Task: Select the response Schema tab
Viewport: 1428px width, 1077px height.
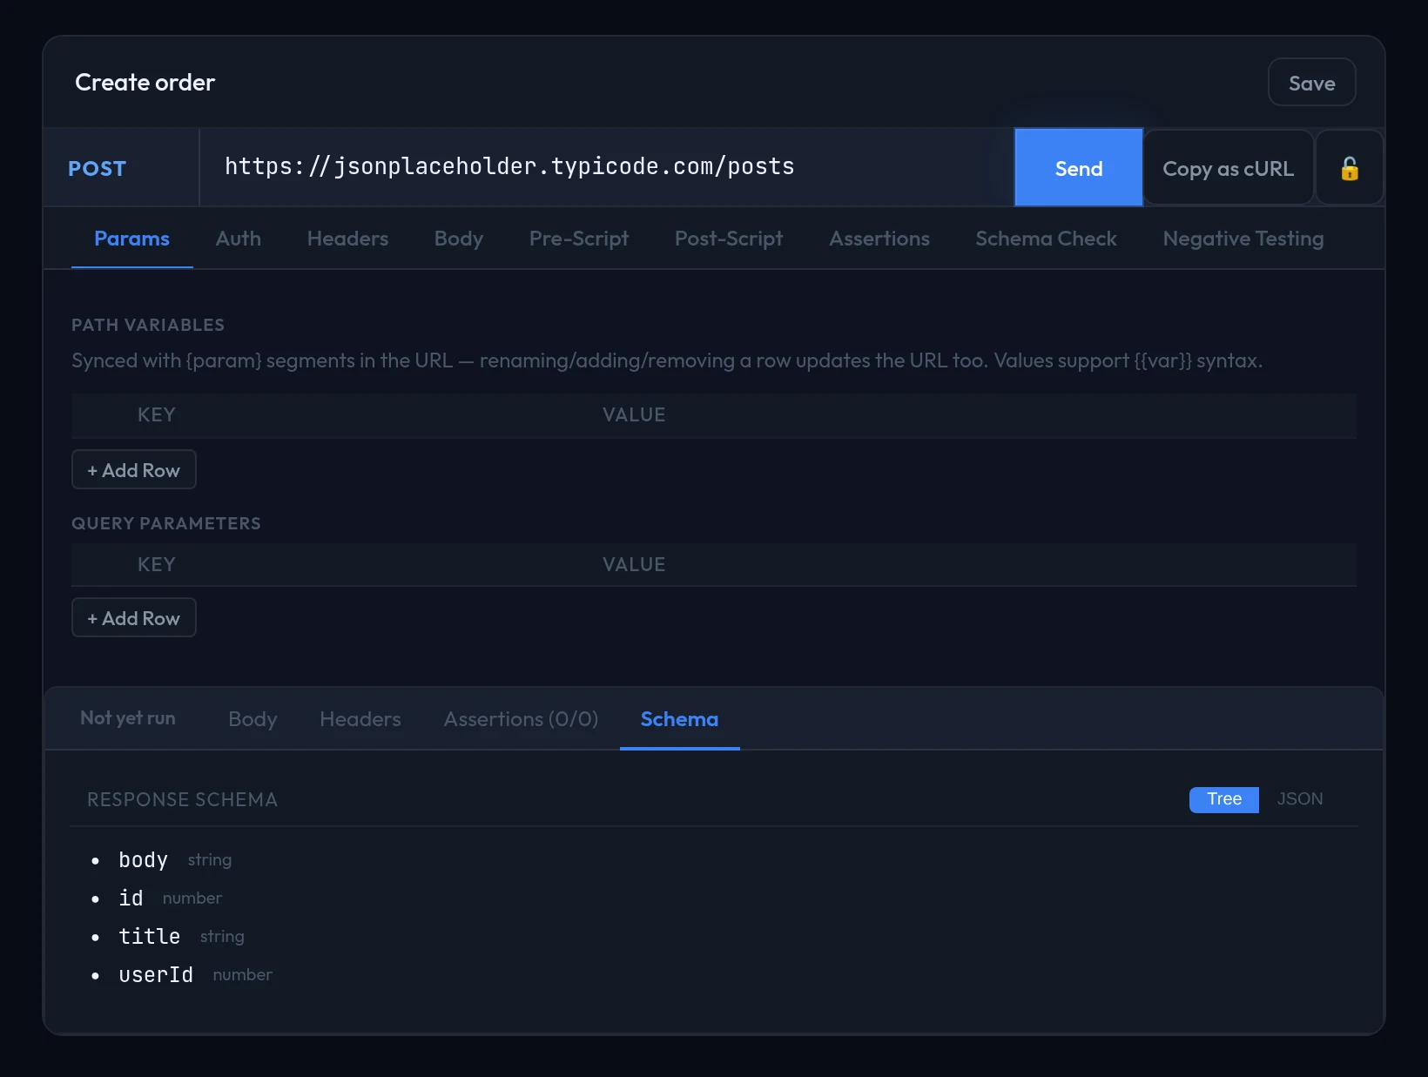Action: [x=679, y=719]
